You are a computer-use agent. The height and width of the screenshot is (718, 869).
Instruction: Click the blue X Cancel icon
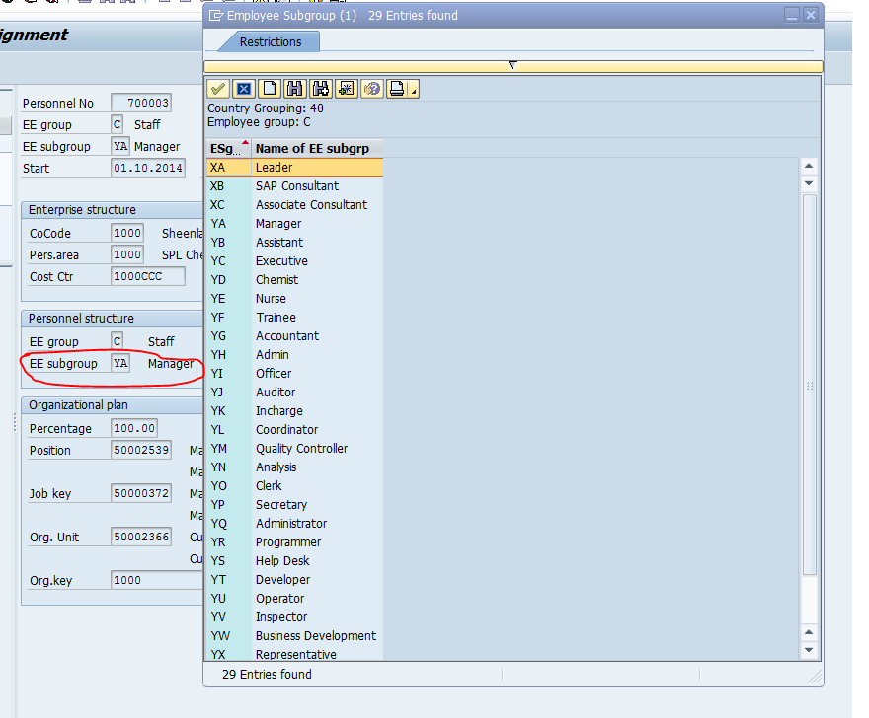click(244, 89)
